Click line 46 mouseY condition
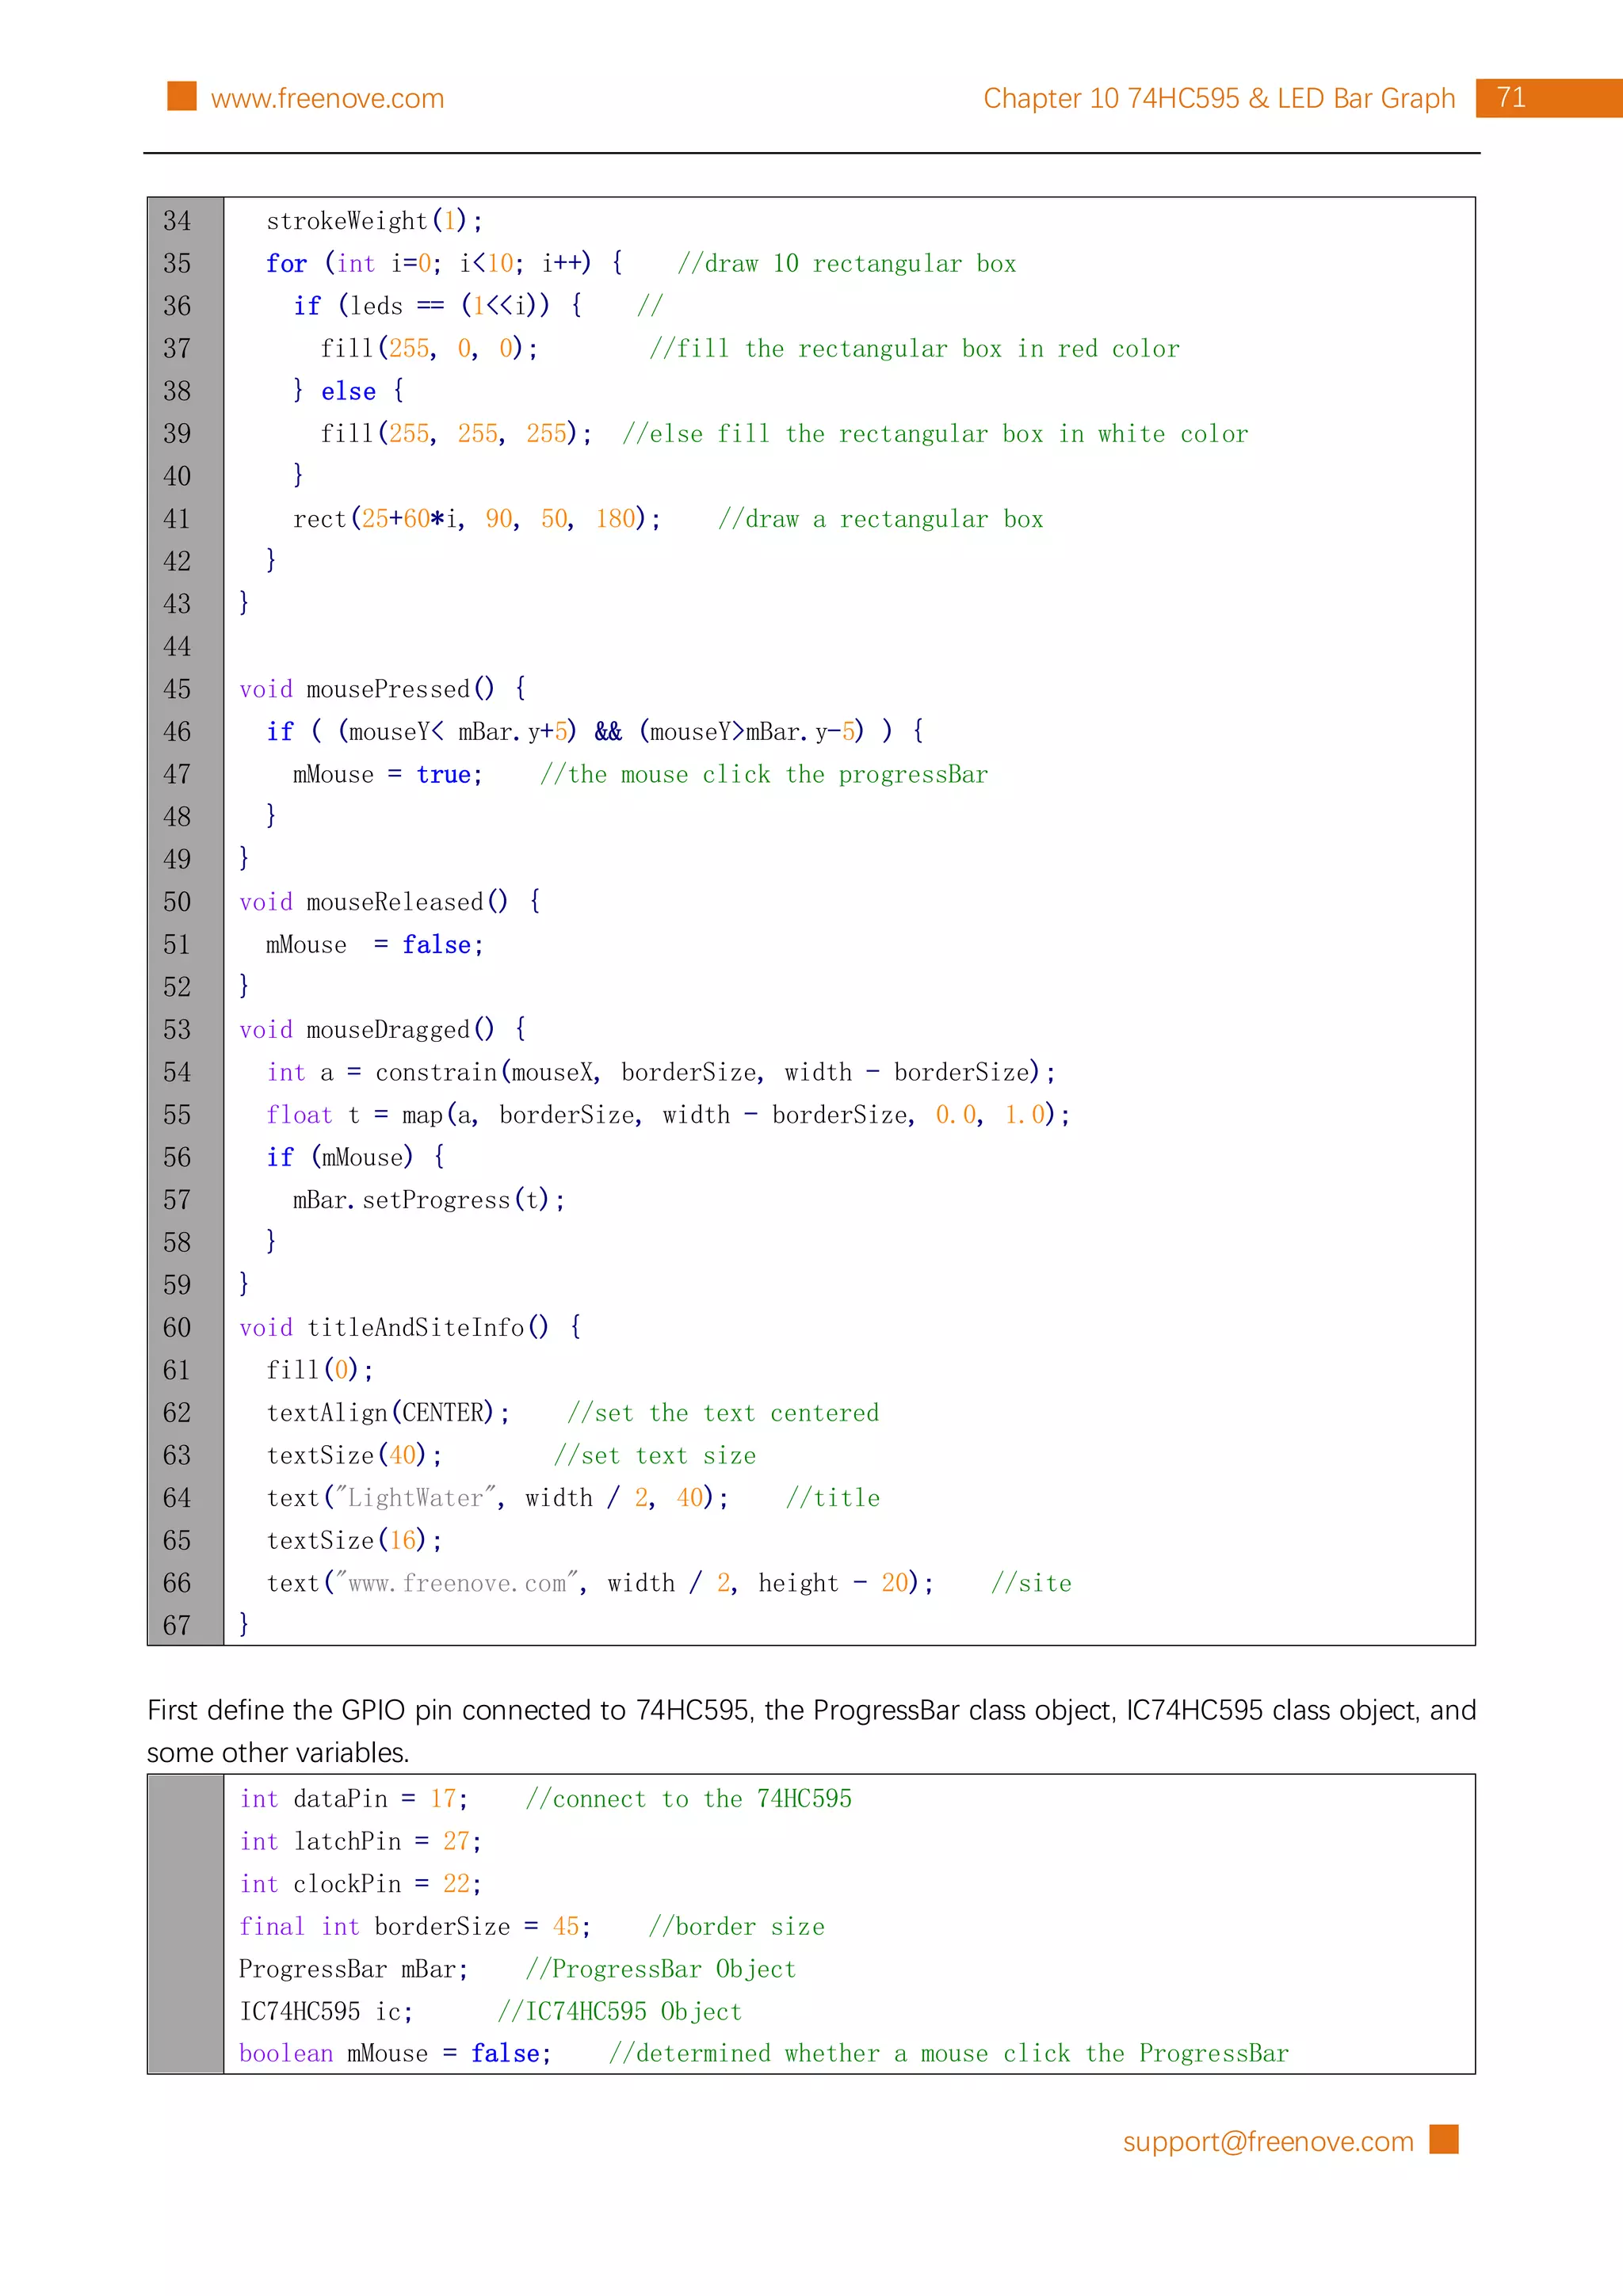1623x2296 pixels. 595,732
